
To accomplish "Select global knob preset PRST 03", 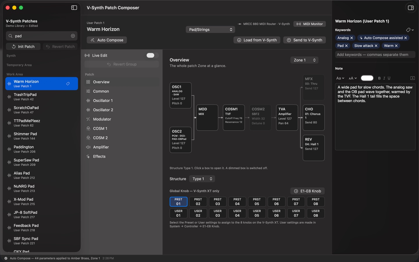I will tap(218, 201).
